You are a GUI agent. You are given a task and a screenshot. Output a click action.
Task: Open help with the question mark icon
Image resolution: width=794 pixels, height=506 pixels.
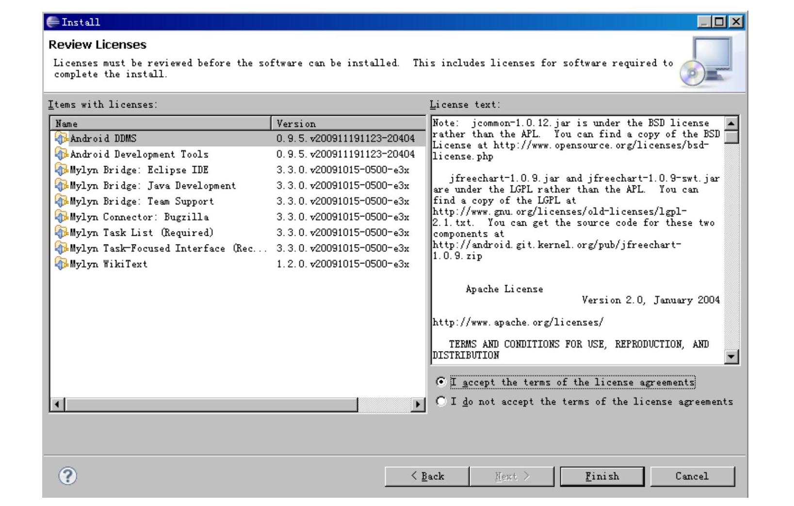tap(68, 476)
